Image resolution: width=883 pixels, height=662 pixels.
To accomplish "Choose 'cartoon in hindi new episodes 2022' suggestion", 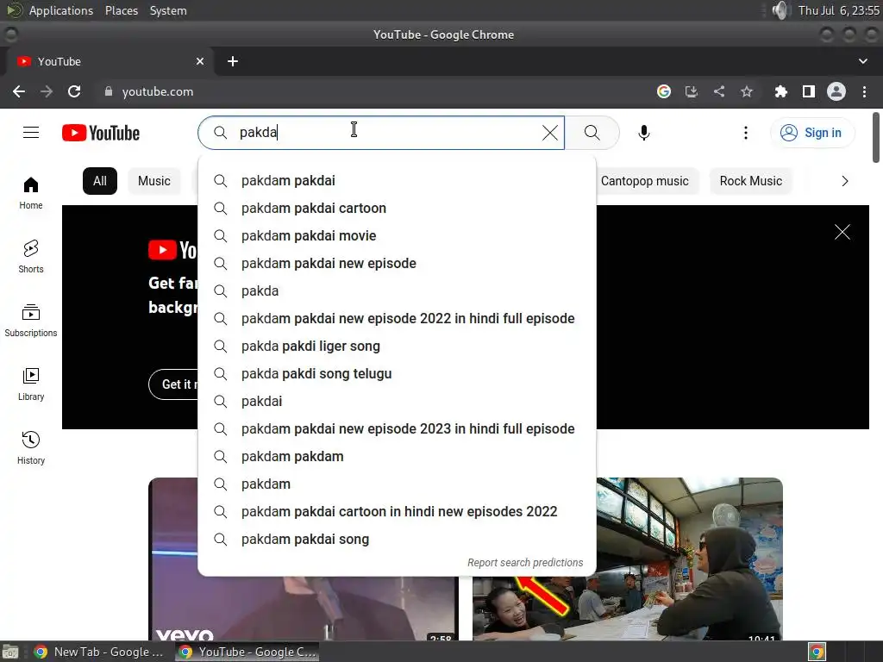I will click(x=397, y=512).
